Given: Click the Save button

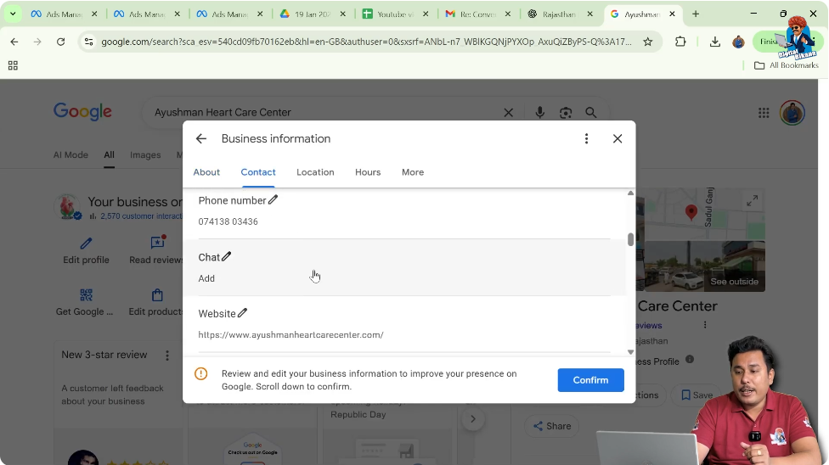Looking at the screenshot, I should (696, 395).
